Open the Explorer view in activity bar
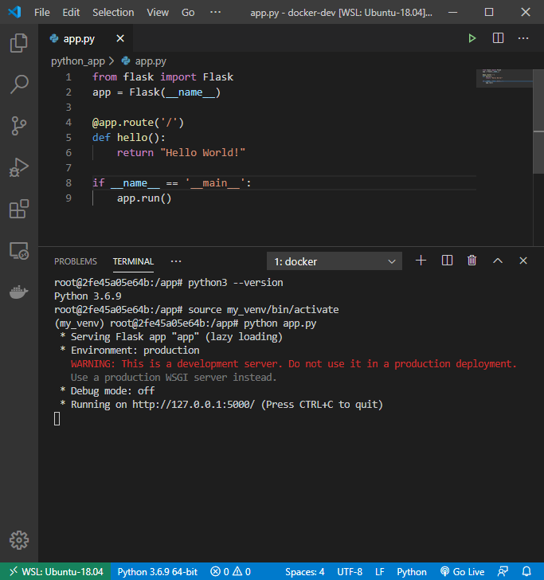 coord(19,43)
